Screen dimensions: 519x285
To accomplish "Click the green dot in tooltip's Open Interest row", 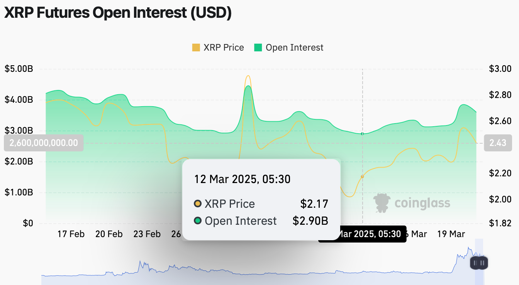I will (198, 221).
